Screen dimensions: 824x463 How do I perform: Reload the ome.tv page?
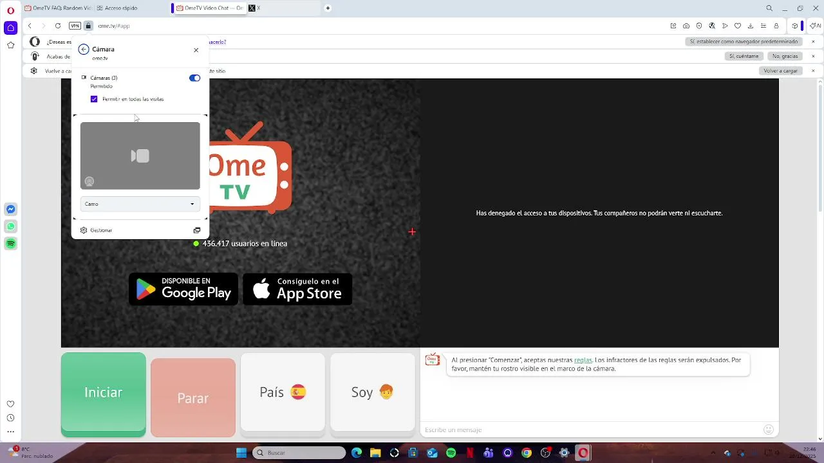coord(58,26)
